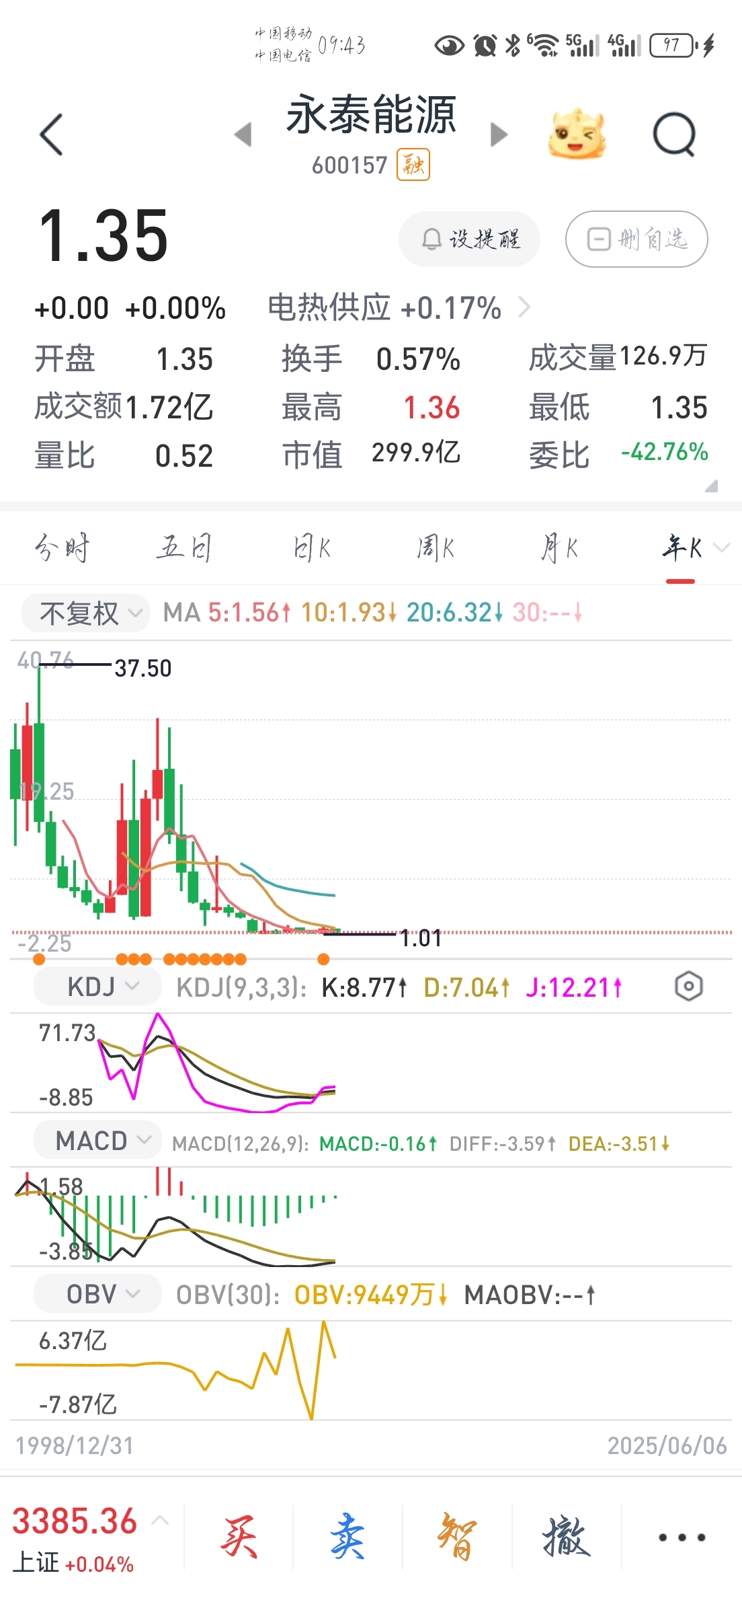Tap the J:12.21 KDJ value
742x1598 pixels.
tap(574, 987)
